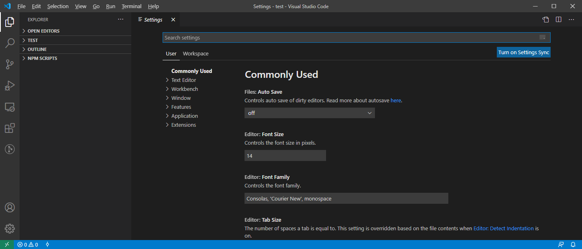This screenshot has width=582, height=249.
Task: Open the File menu
Action: pos(21,6)
